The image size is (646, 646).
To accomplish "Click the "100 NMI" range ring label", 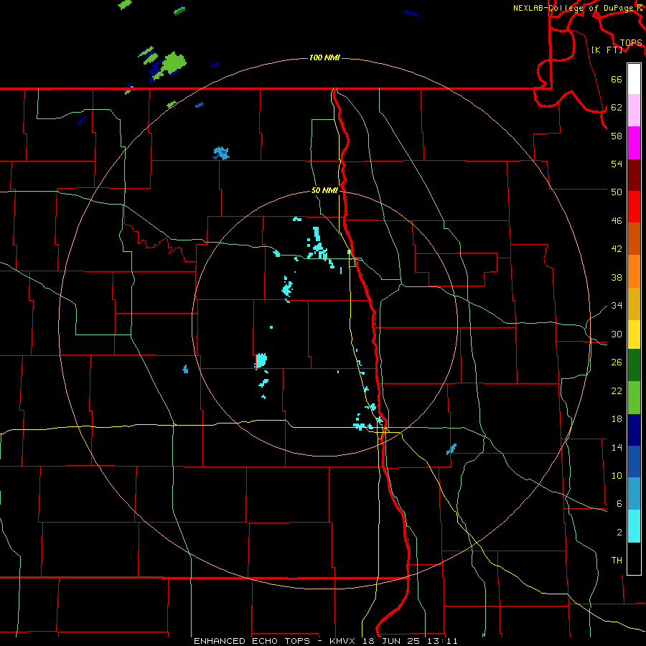I will pos(324,57).
